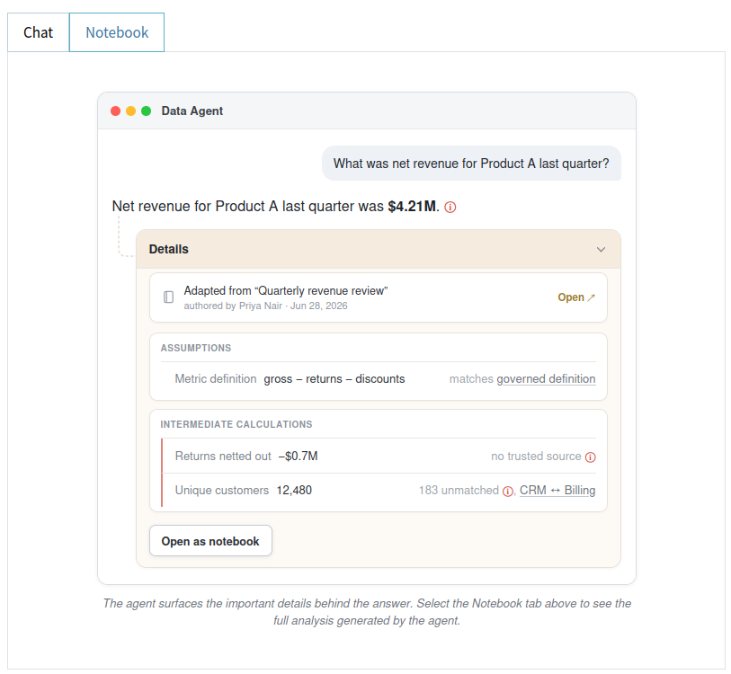The width and height of the screenshot is (731, 674).
Task: Click the red window dot
Action: click(x=116, y=111)
